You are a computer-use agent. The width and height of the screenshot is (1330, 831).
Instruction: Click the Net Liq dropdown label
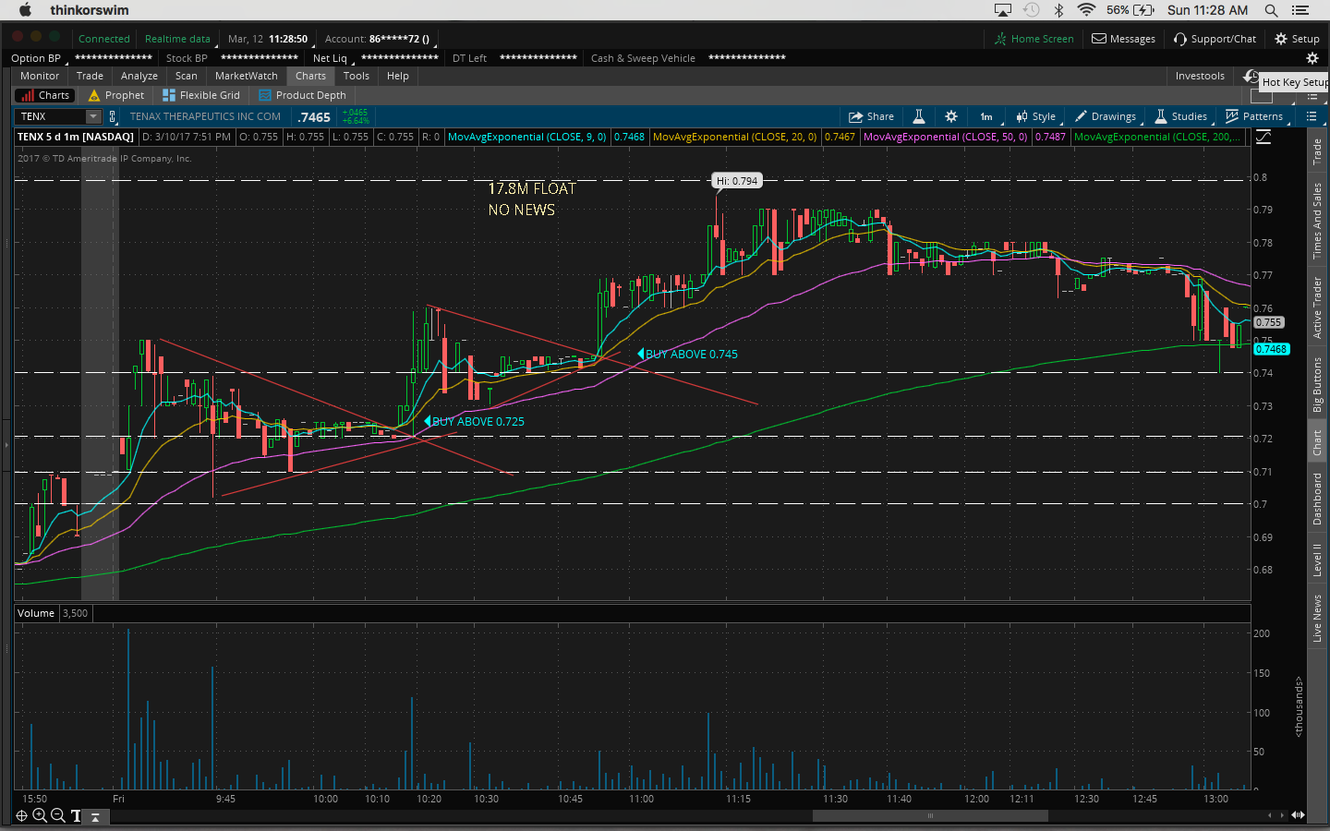point(331,58)
